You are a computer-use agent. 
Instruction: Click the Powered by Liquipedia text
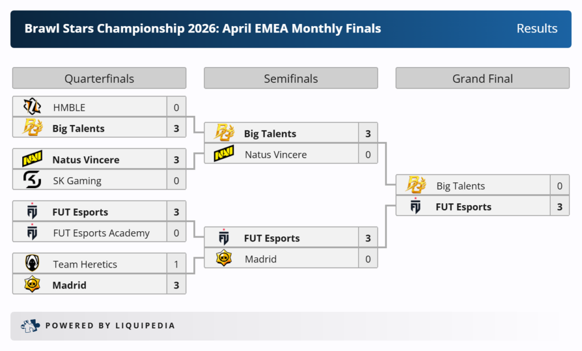[110, 325]
